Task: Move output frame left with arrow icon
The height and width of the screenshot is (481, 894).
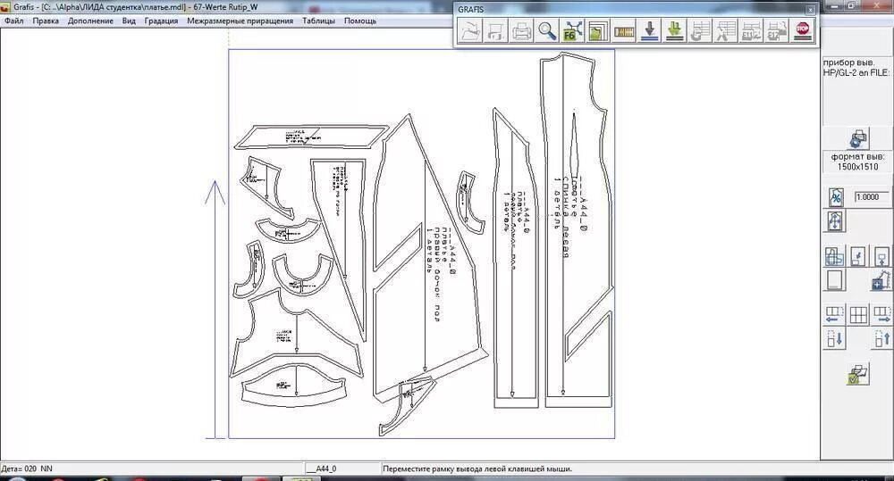Action: pos(835,314)
